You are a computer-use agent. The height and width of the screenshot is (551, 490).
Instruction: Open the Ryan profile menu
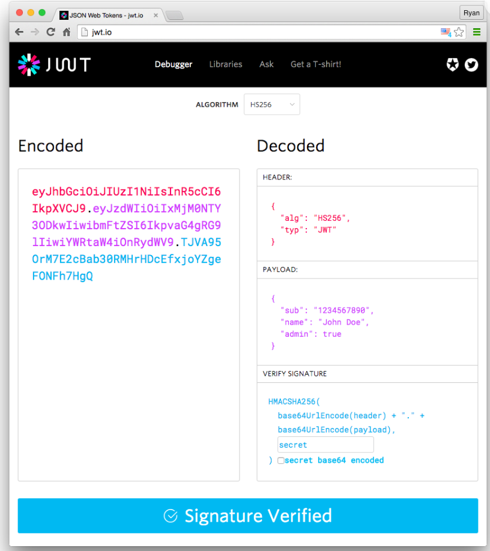[471, 12]
